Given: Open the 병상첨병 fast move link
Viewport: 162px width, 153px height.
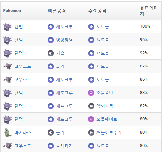Looking at the screenshot, I should click(65, 40).
